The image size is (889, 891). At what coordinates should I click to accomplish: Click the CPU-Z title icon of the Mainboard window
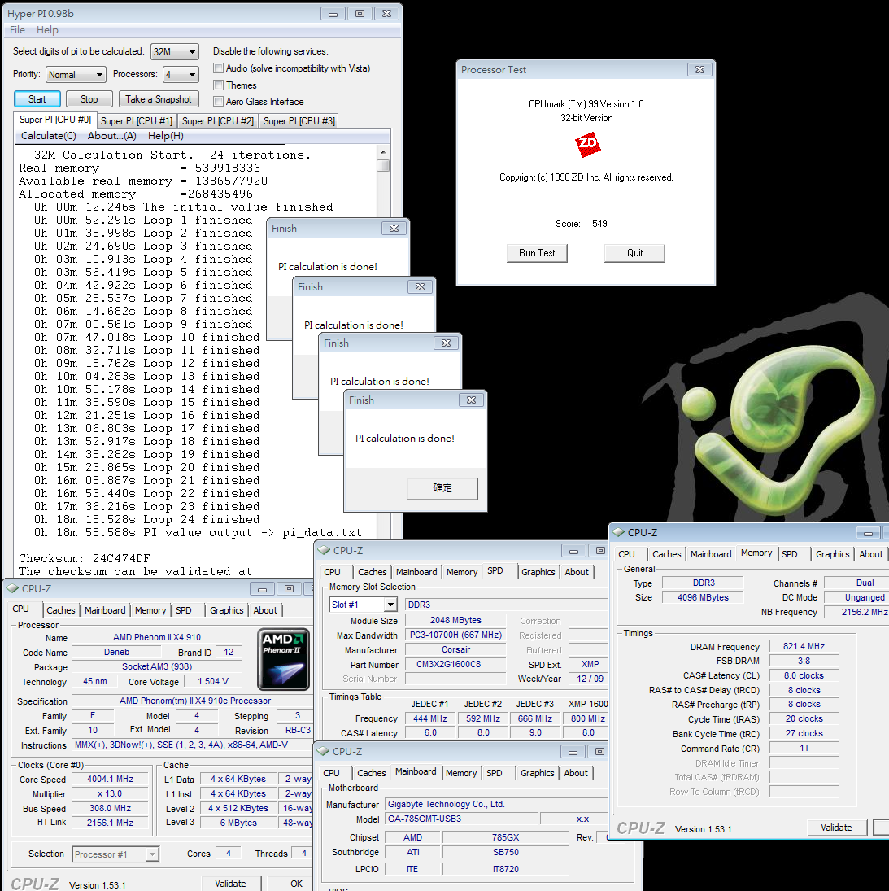click(323, 751)
